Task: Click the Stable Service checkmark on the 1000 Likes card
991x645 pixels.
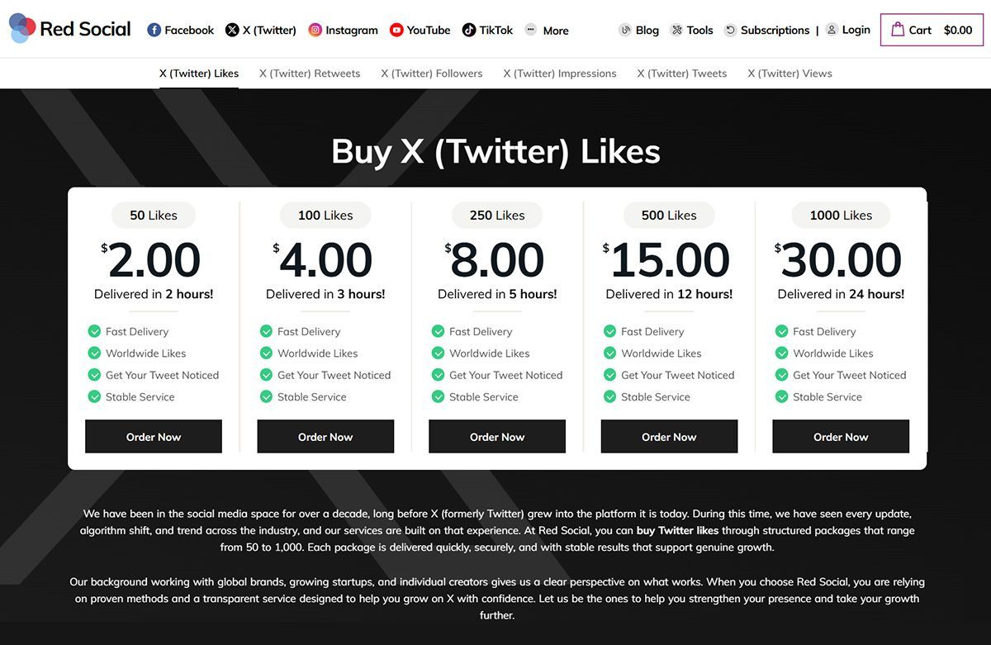Action: coord(781,396)
